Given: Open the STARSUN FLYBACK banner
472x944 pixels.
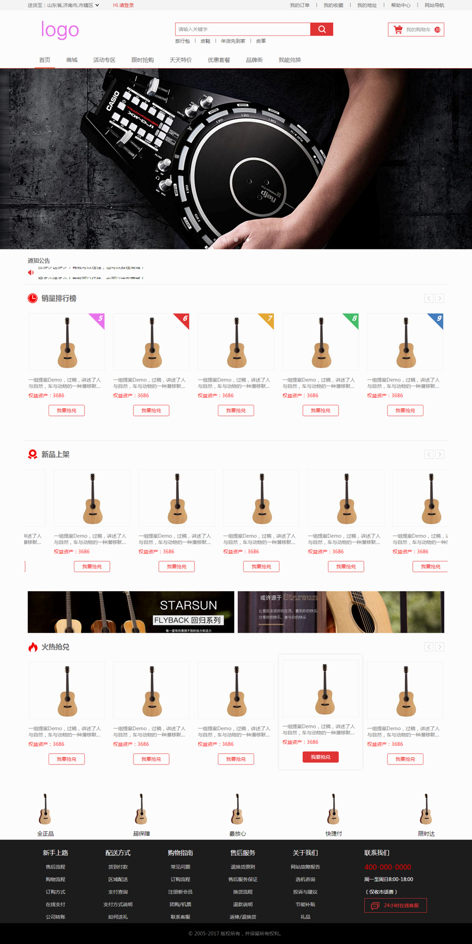Looking at the screenshot, I should click(131, 612).
